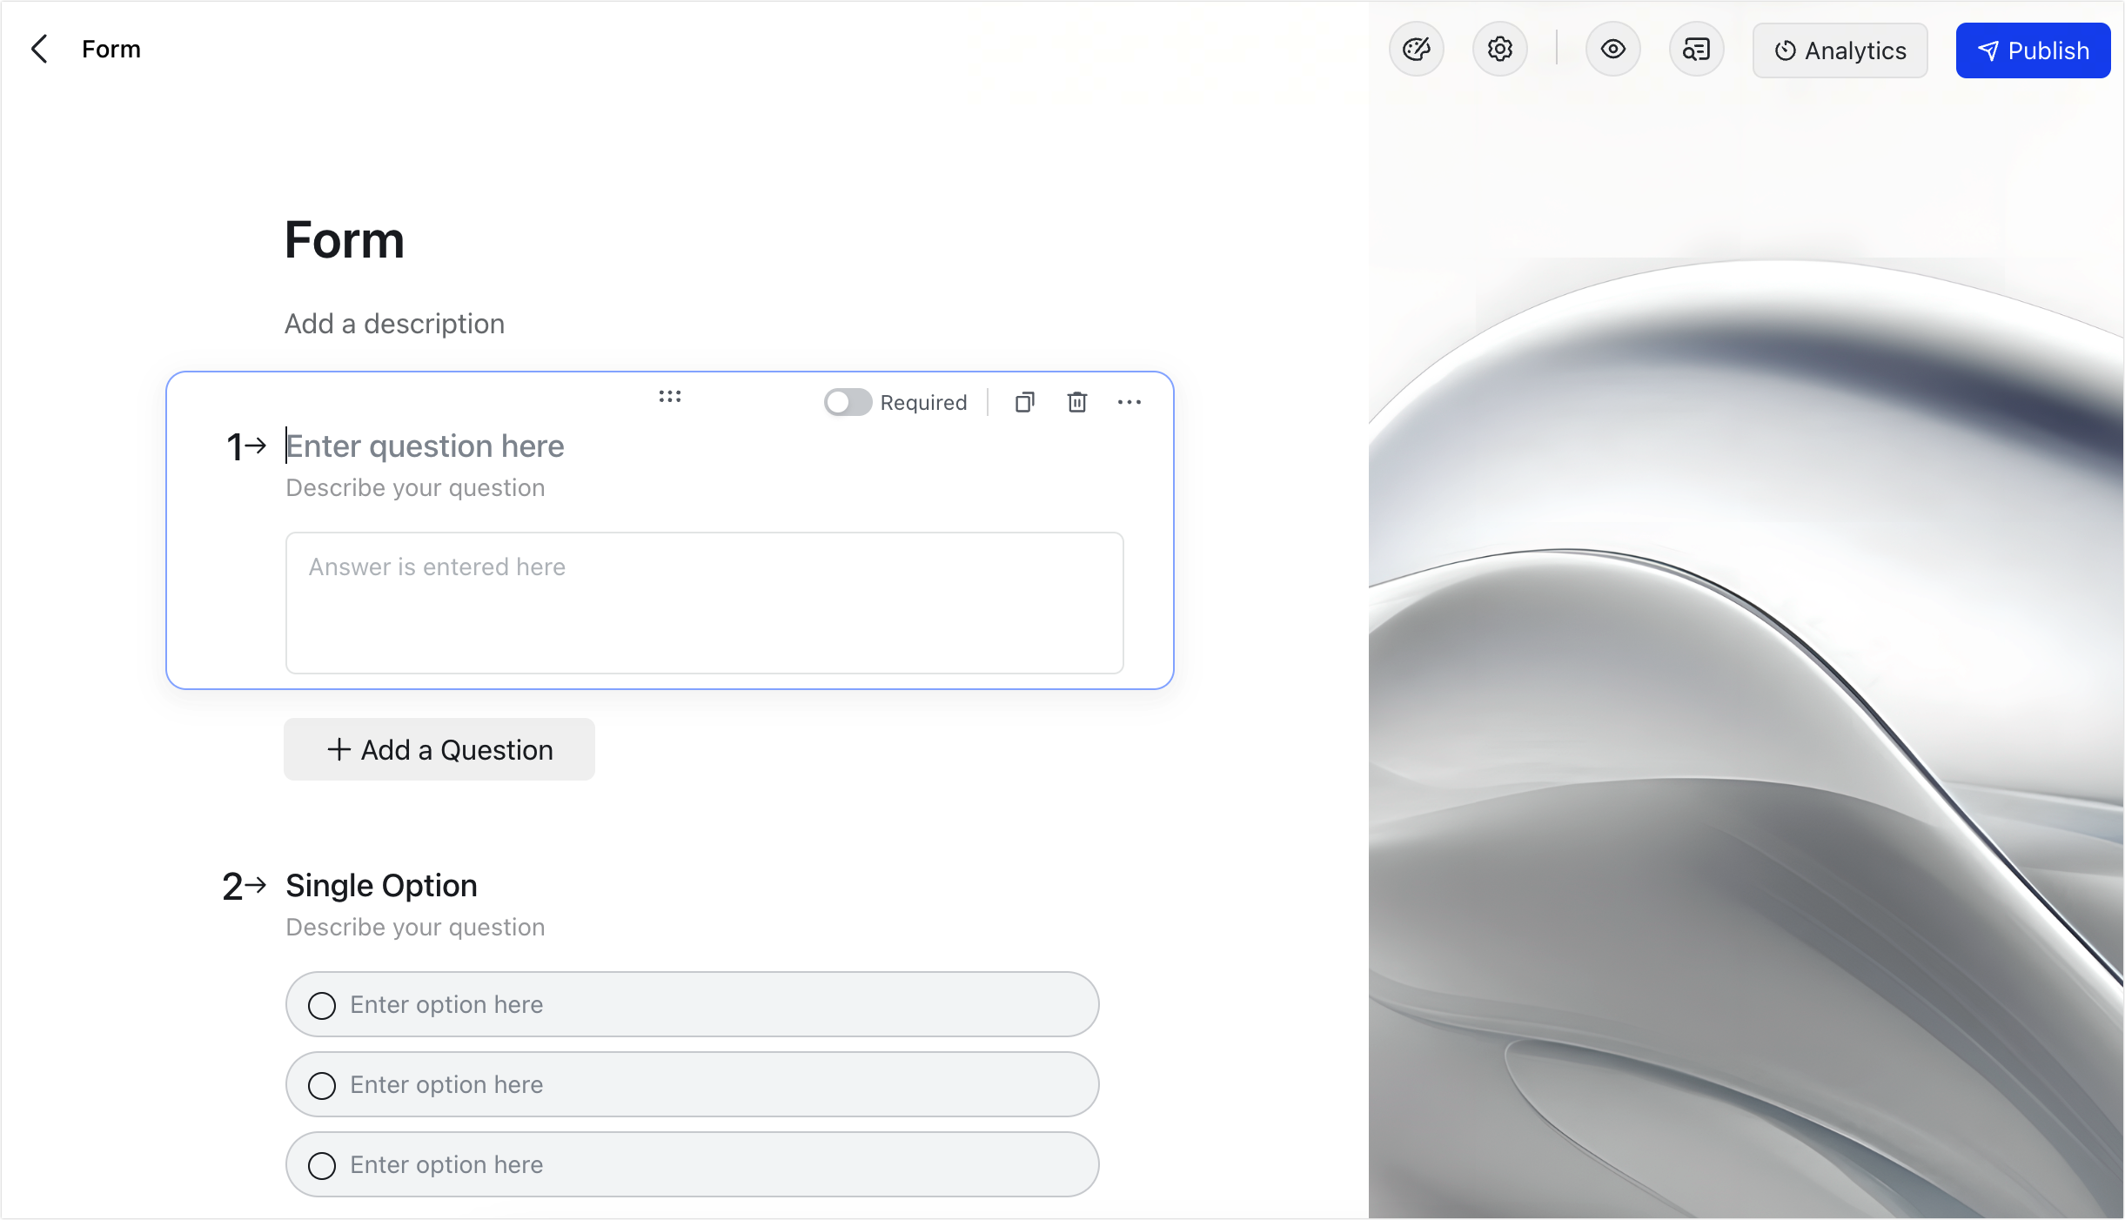Open the Form breadcrumb link
Viewport: 2125px width, 1220px height.
(111, 49)
